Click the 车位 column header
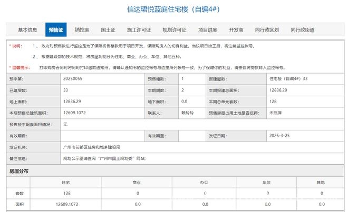Viewport: 348px width, 212px height. coord(266,183)
